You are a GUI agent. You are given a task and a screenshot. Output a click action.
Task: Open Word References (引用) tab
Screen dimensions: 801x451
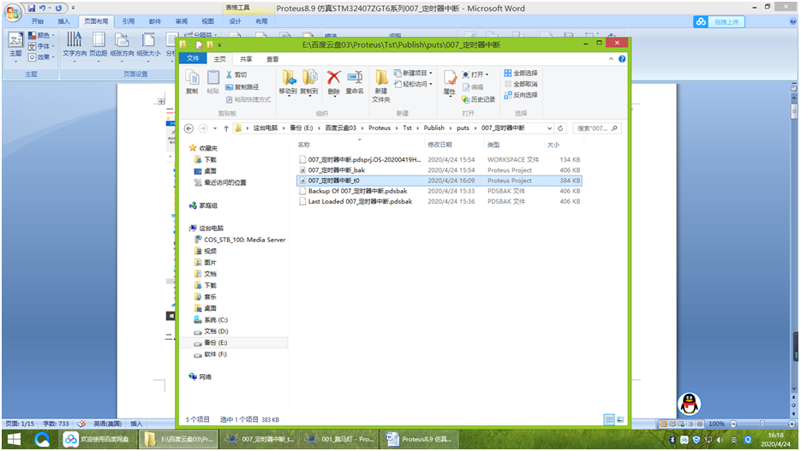[x=129, y=21]
